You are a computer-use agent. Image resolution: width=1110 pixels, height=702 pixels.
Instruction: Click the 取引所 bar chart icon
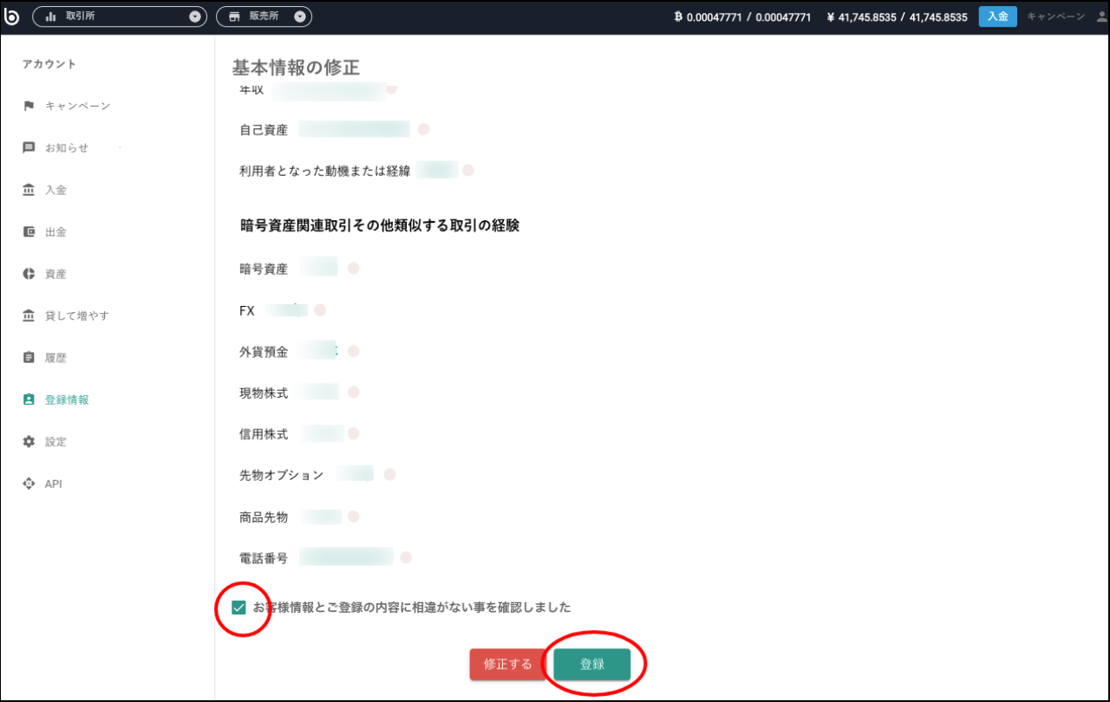(50, 16)
